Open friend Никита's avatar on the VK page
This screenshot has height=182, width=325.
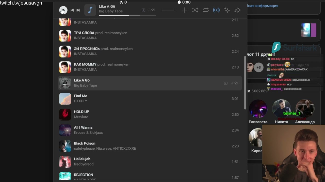(x=281, y=109)
